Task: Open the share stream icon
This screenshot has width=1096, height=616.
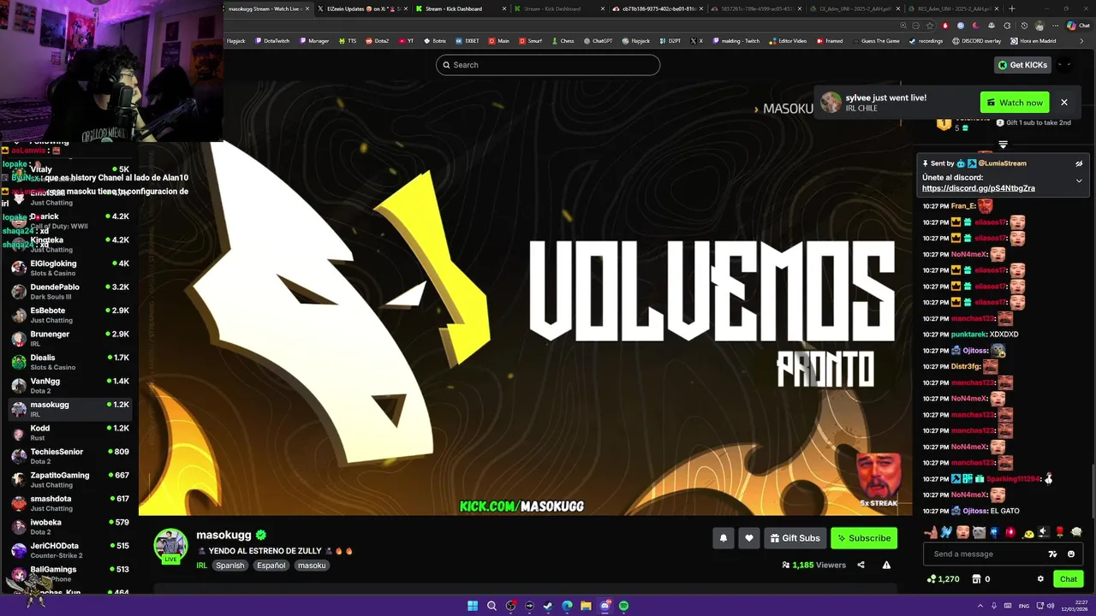Action: (861, 565)
